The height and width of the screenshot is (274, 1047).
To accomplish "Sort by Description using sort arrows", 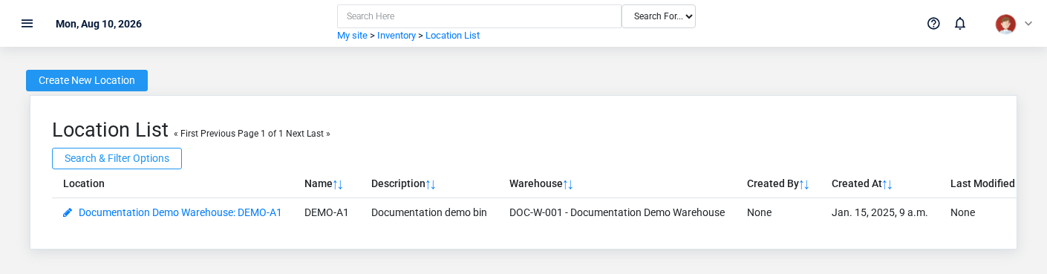I will click(x=431, y=184).
